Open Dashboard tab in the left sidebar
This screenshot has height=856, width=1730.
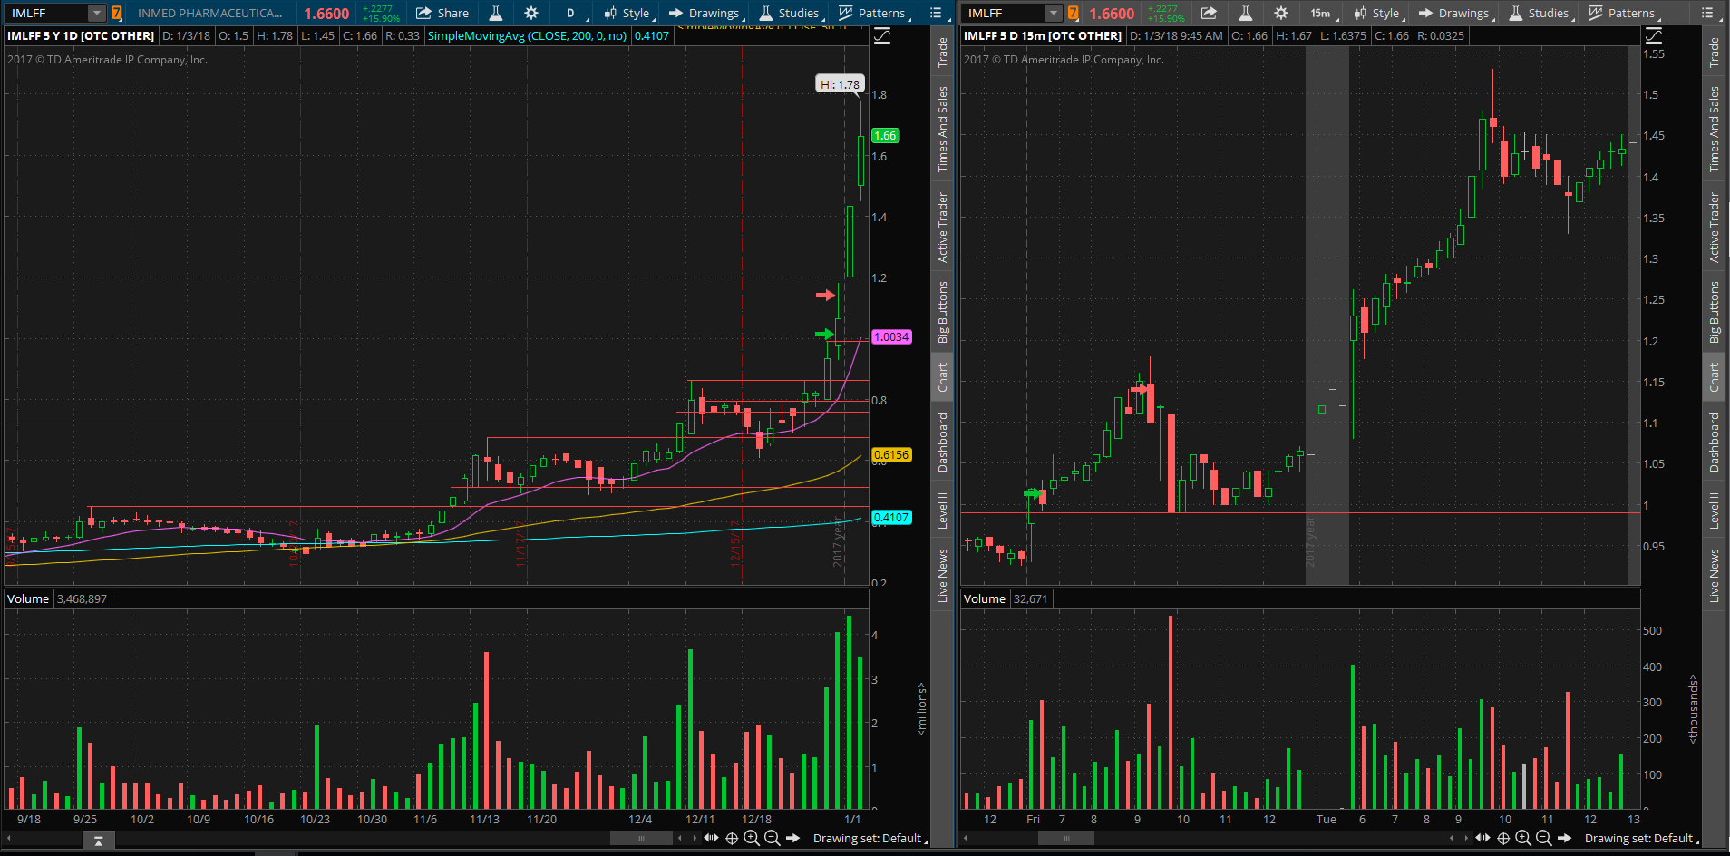coord(943,443)
